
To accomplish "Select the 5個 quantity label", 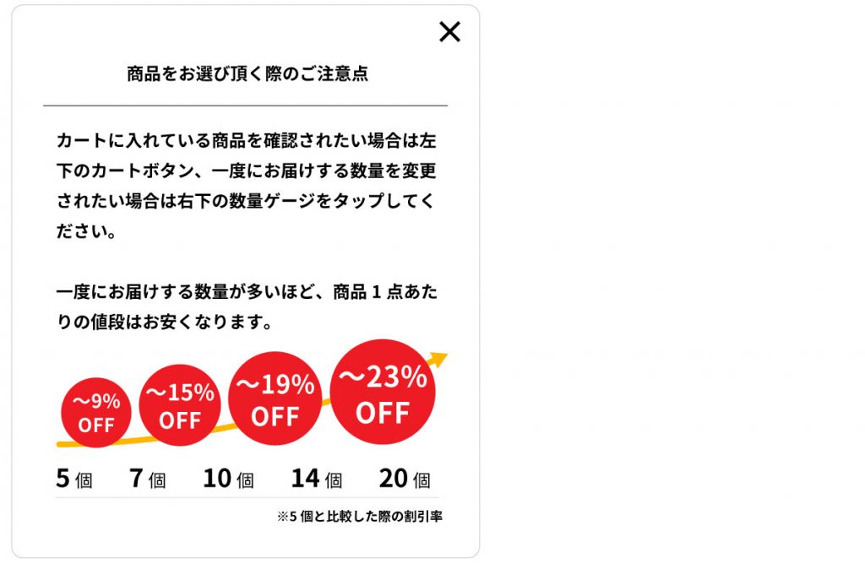I will [x=73, y=480].
